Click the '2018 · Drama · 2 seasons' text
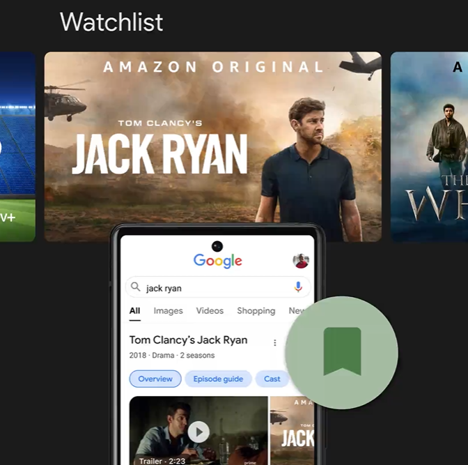The width and height of the screenshot is (468, 465). coord(172,356)
